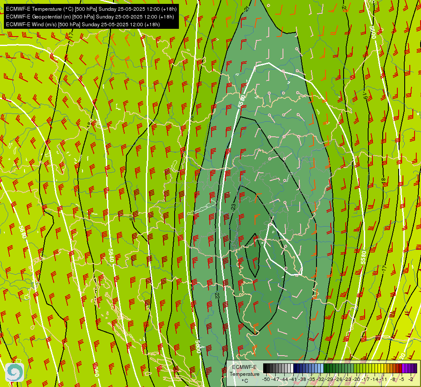Click the -35 colorbar tick label
The image size is (421, 387).
[311, 379]
